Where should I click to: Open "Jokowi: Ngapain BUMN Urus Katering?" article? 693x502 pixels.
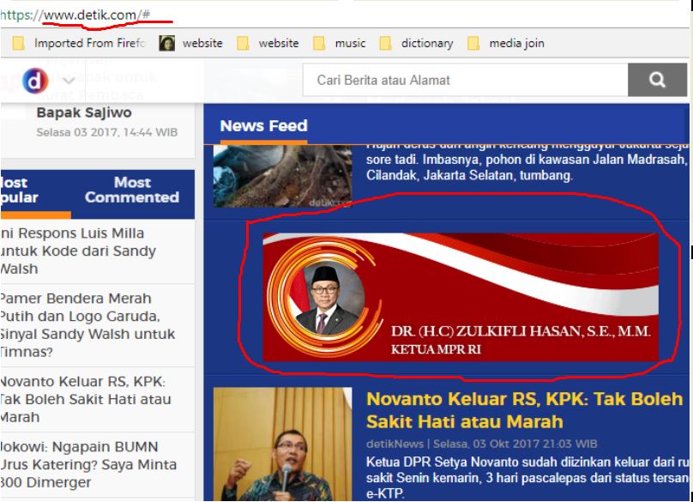click(88, 465)
